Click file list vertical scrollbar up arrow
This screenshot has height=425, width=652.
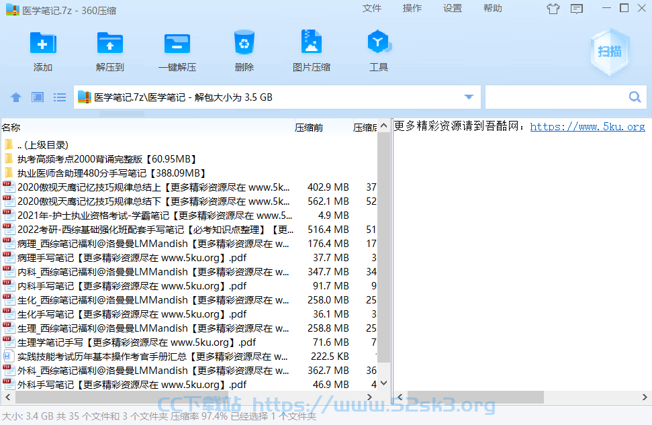(384, 125)
